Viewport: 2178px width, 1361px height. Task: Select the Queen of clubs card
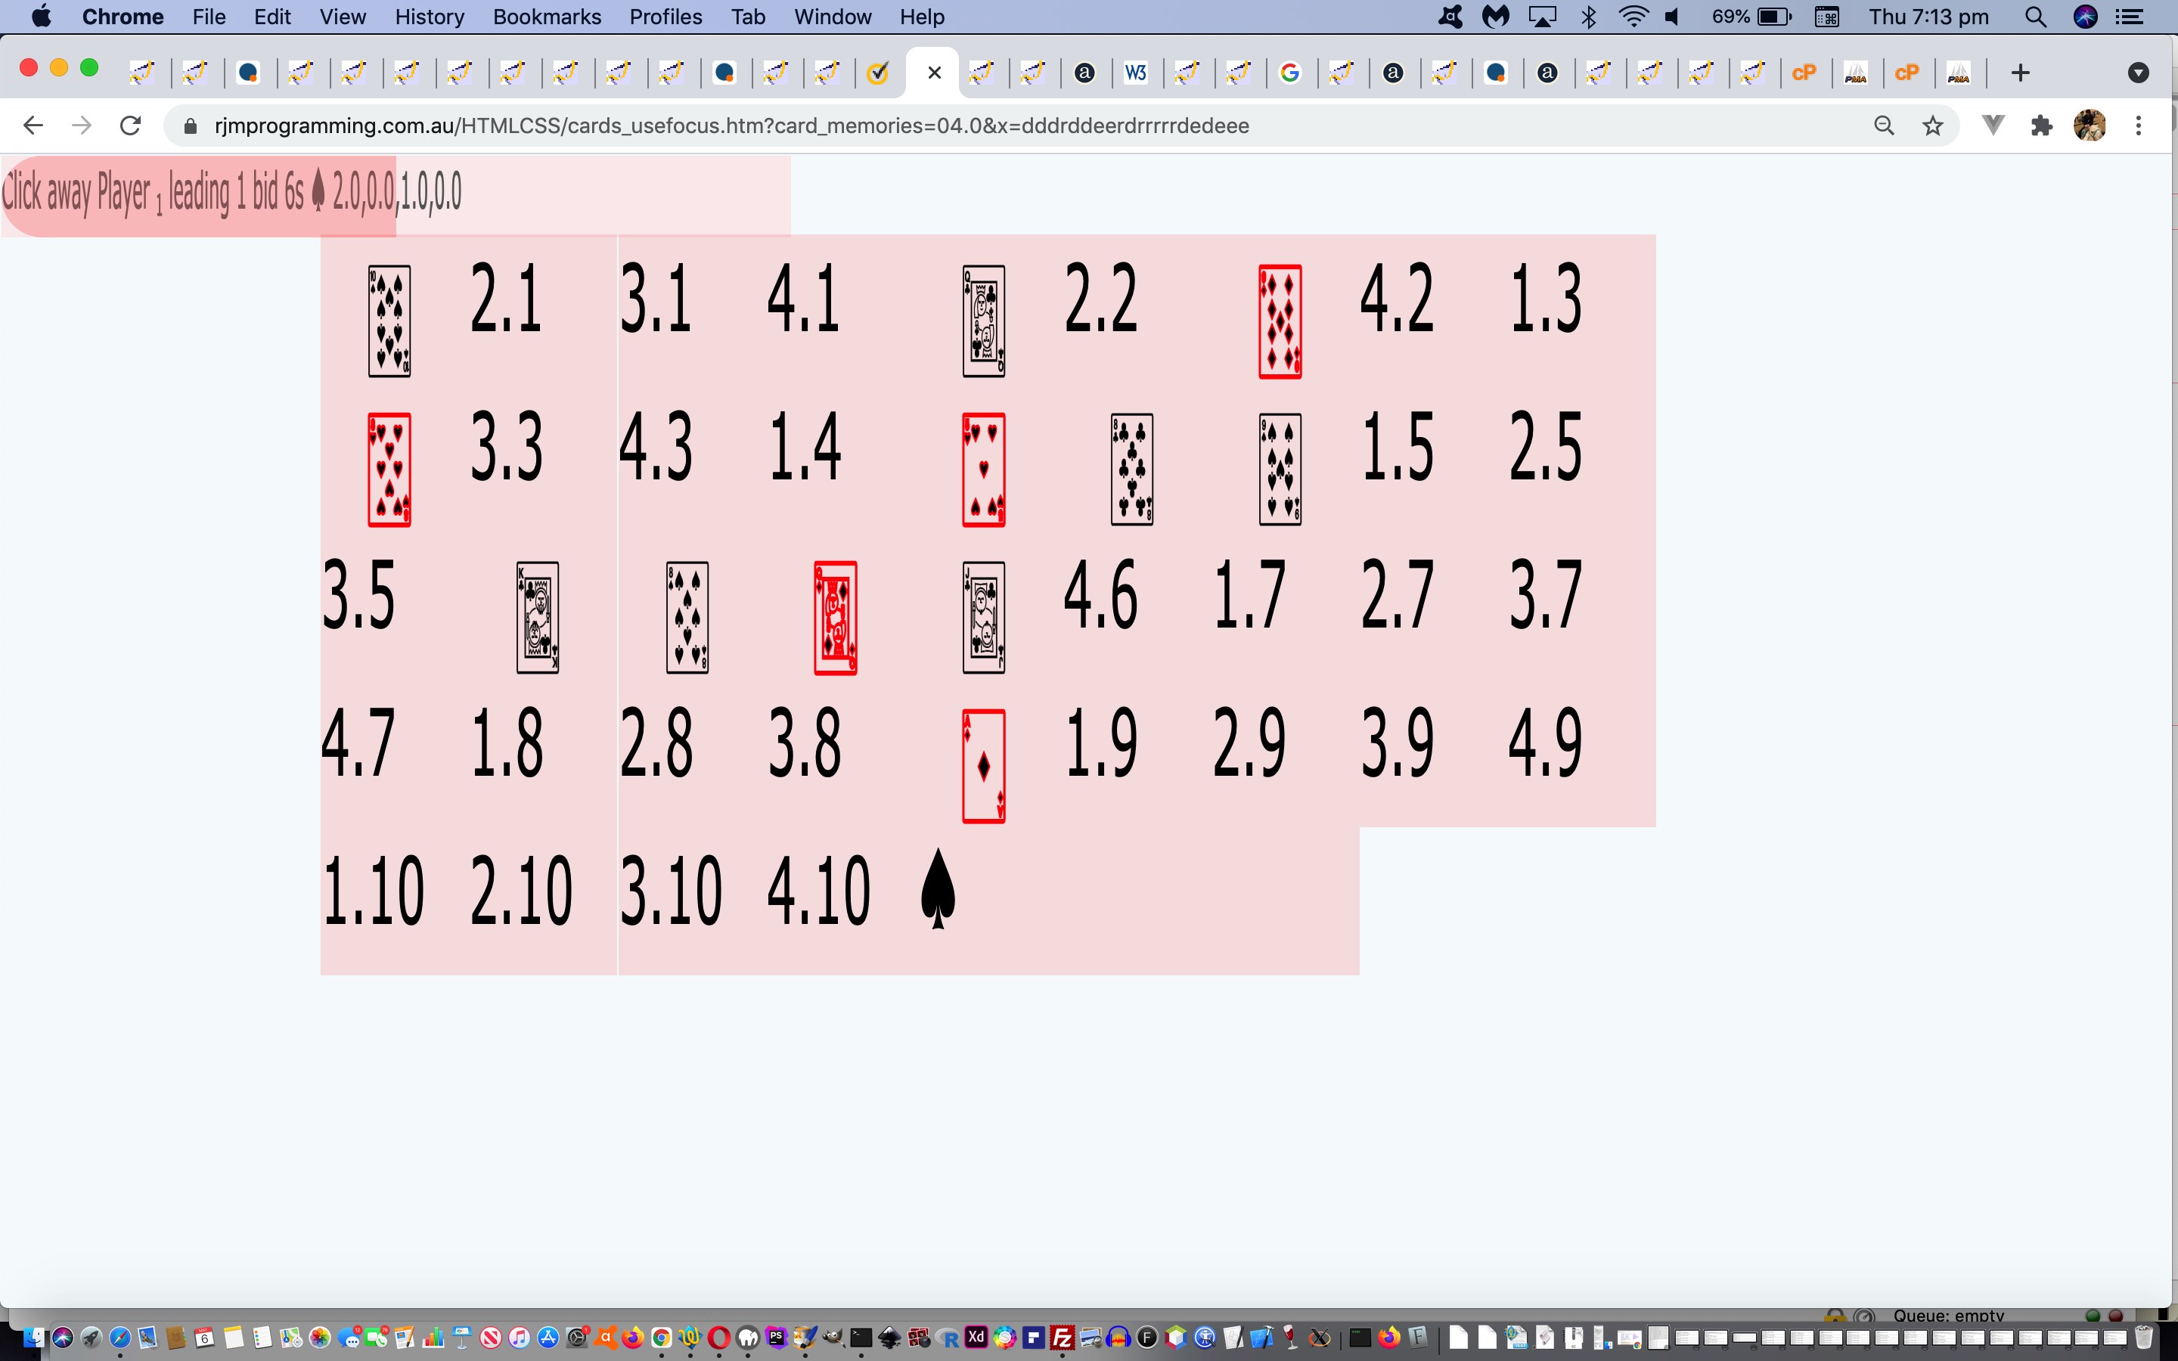point(983,321)
